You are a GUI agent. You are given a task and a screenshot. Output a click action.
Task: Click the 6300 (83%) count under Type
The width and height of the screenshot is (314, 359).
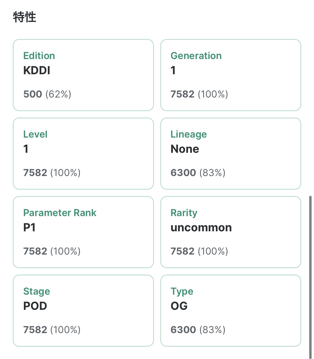pyautogui.click(x=198, y=330)
